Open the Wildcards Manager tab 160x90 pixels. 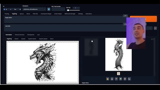coord(70,14)
